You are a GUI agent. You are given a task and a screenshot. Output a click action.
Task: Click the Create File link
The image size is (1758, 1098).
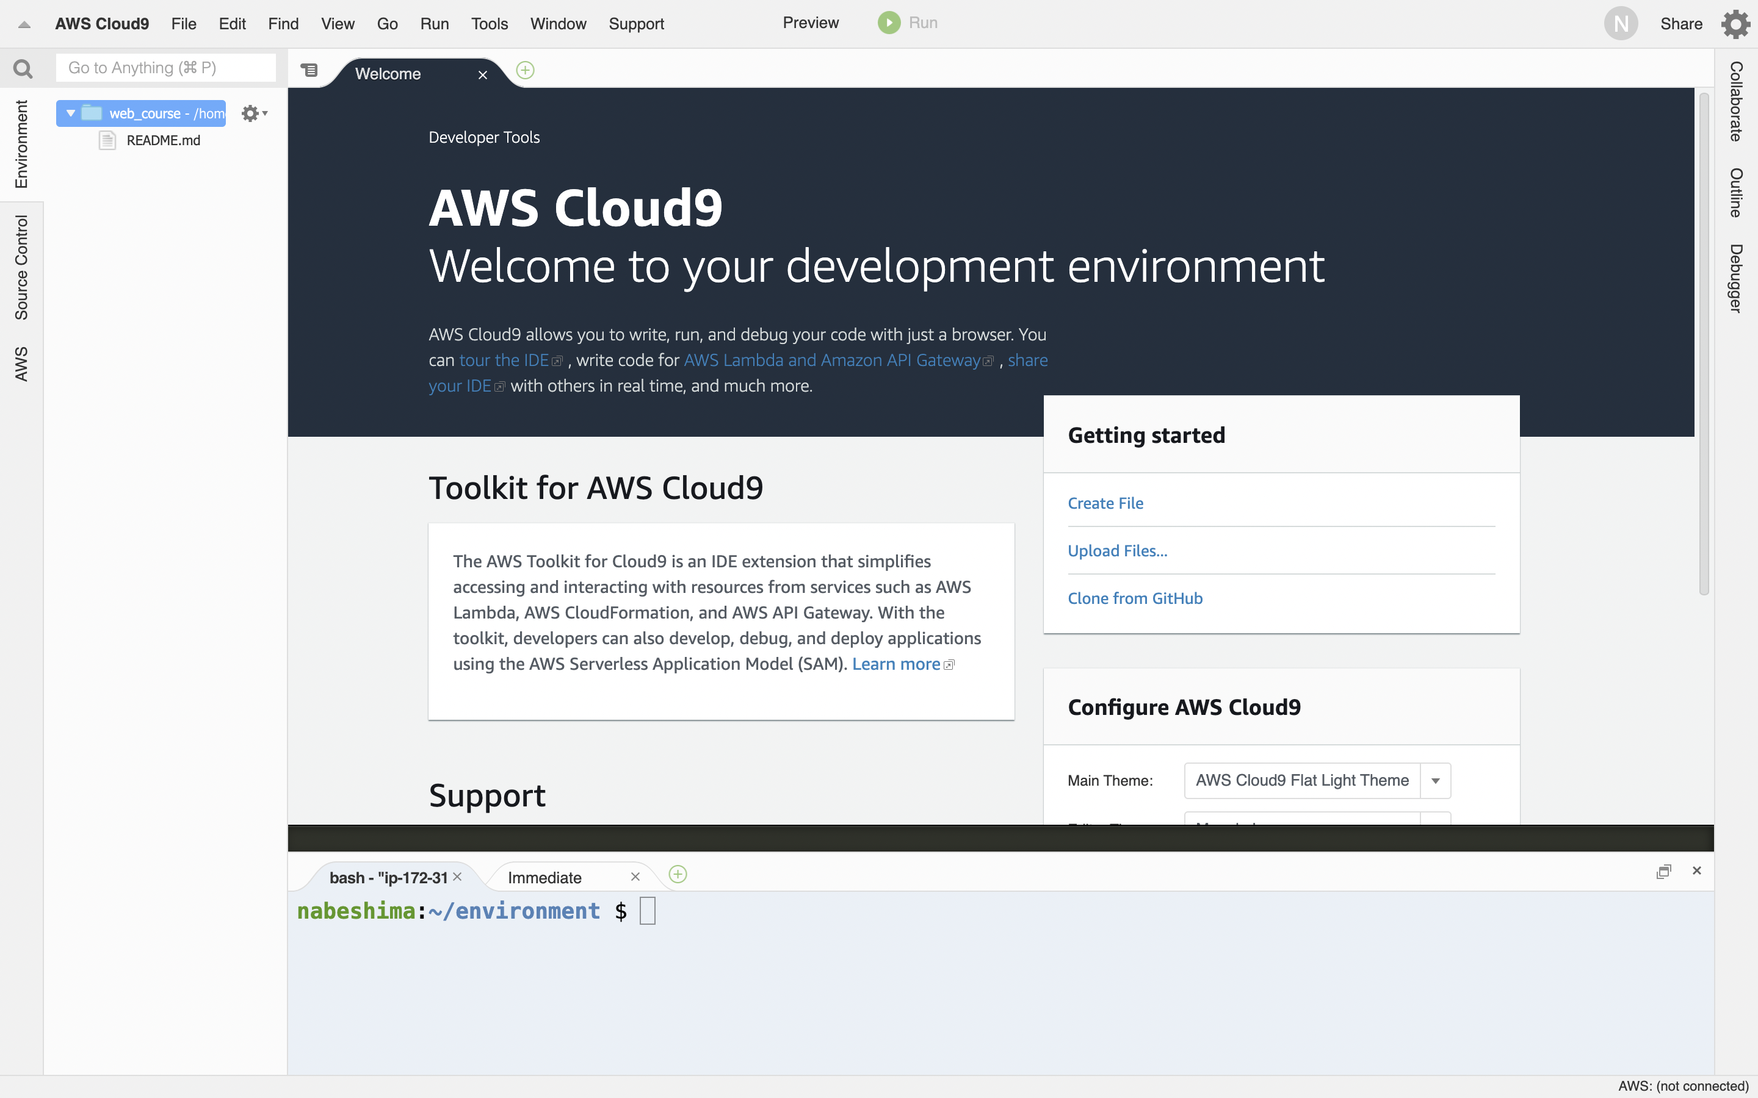coord(1105,503)
